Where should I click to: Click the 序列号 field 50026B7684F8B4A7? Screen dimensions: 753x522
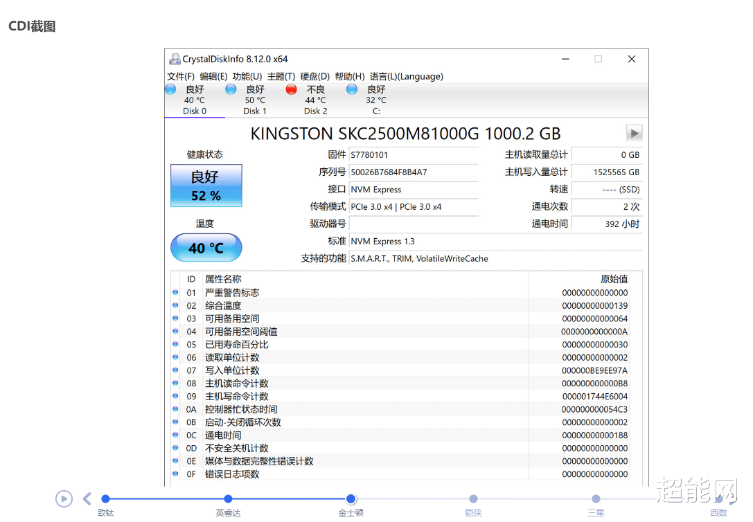[414, 172]
